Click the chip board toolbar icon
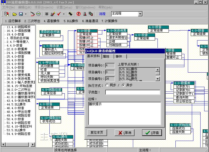 tap(70, 14)
